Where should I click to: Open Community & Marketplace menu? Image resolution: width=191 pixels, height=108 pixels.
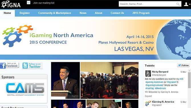[54, 13]
